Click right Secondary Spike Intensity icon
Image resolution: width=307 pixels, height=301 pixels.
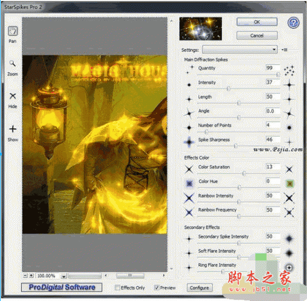289,239
